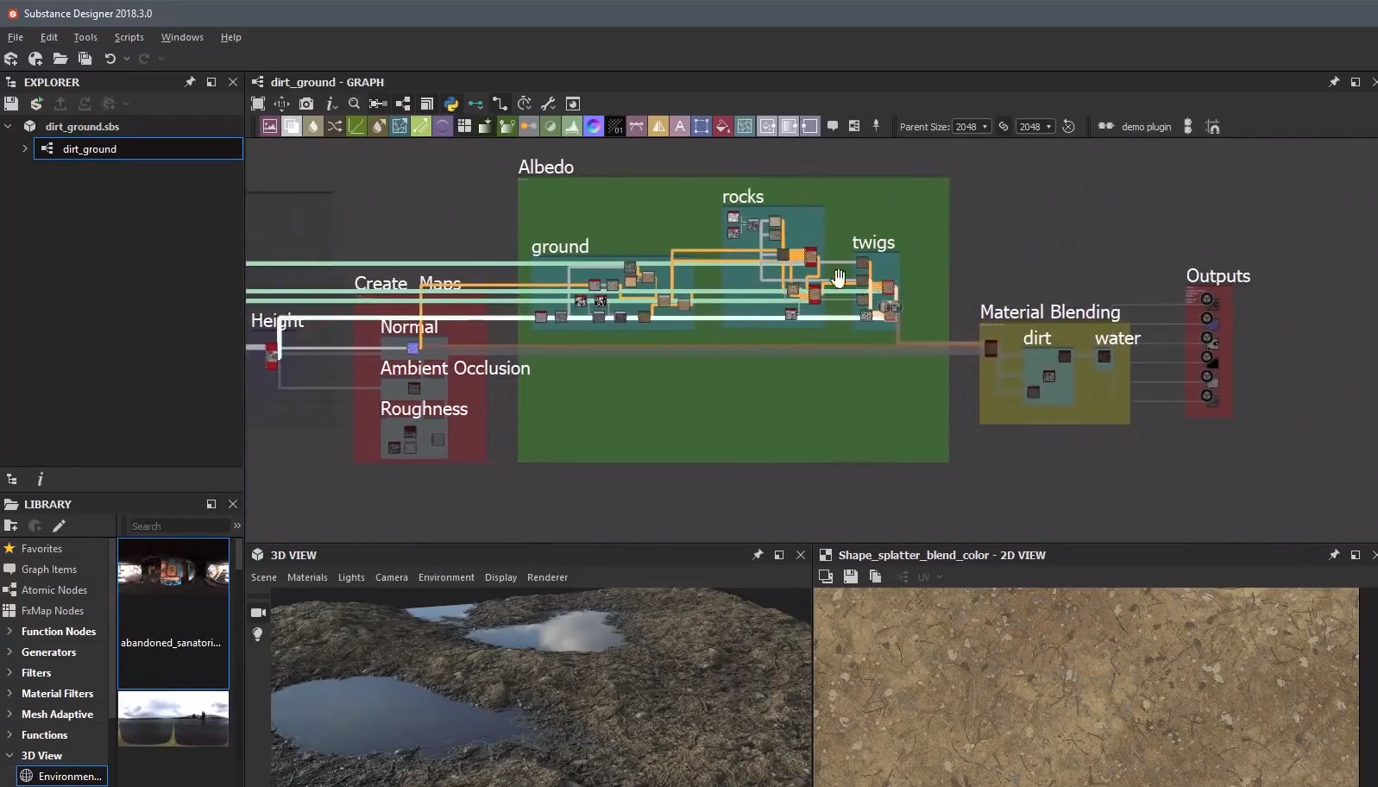
Task: Open the File menu
Action: (x=16, y=37)
